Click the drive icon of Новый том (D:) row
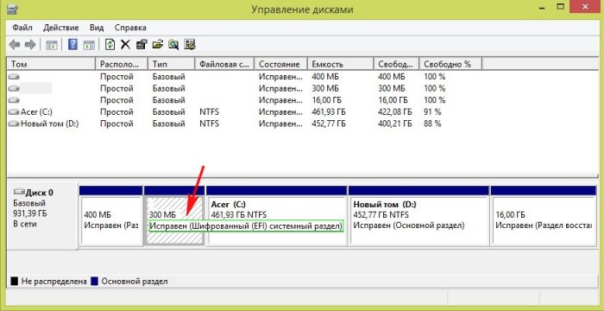 pos(15,124)
